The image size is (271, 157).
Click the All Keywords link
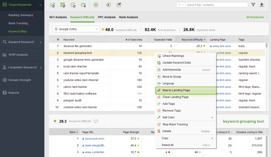point(255,17)
